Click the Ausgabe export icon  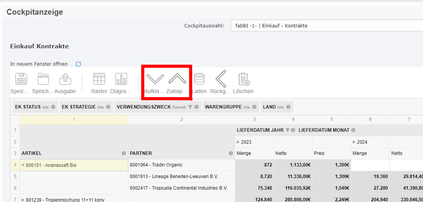[65, 79]
